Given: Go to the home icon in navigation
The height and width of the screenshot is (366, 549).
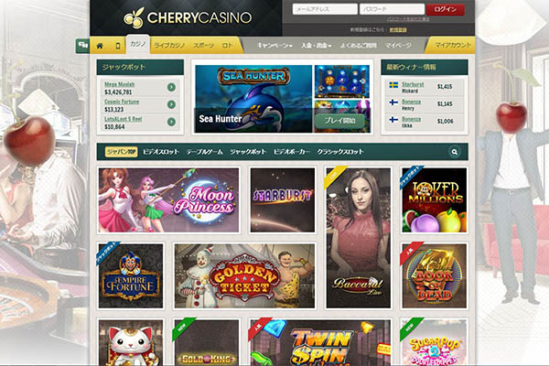Looking at the screenshot, I should (x=100, y=46).
